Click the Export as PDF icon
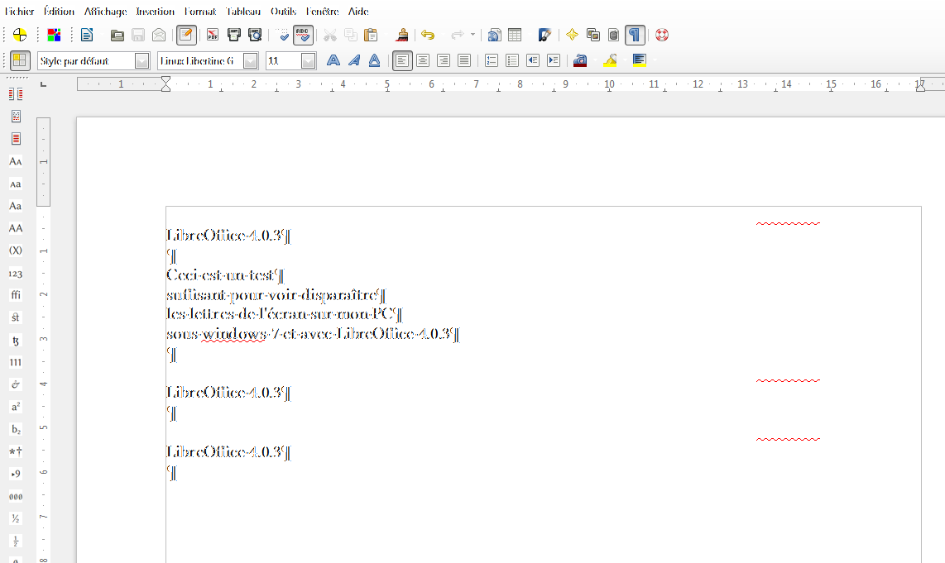This screenshot has width=945, height=563. tap(213, 35)
